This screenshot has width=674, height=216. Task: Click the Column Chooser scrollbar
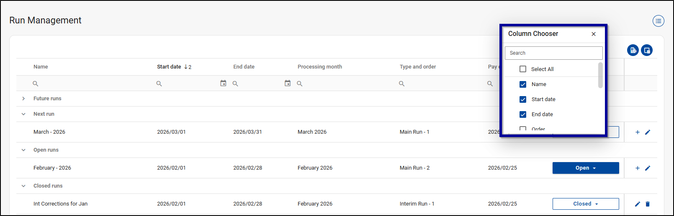coord(600,76)
